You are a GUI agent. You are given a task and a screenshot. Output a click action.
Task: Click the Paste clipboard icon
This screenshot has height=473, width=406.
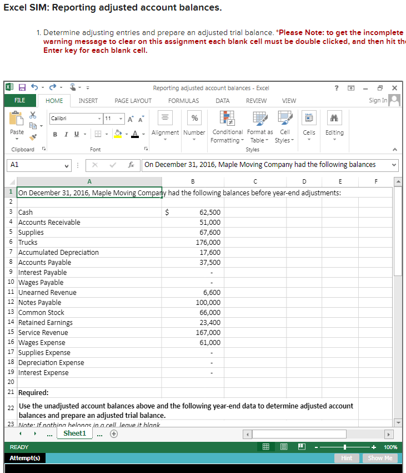click(16, 118)
